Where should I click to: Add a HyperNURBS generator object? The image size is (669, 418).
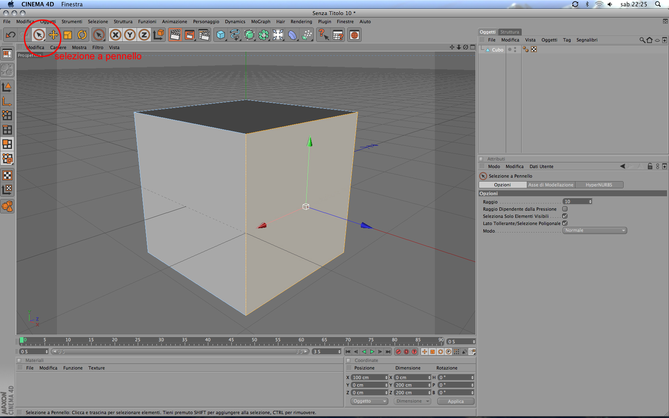[x=249, y=35]
